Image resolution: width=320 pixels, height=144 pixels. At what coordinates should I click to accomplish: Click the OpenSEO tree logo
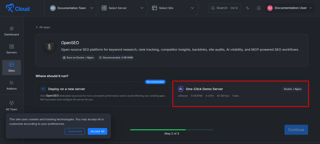click(49, 47)
